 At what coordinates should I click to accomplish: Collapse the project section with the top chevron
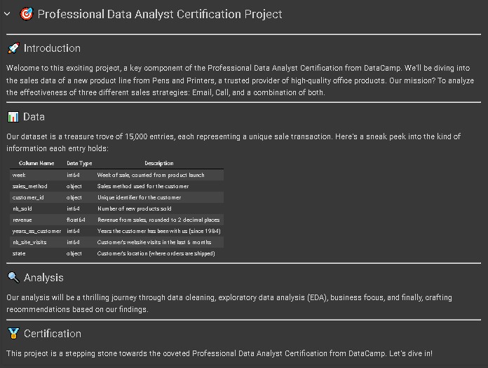pos(7,14)
